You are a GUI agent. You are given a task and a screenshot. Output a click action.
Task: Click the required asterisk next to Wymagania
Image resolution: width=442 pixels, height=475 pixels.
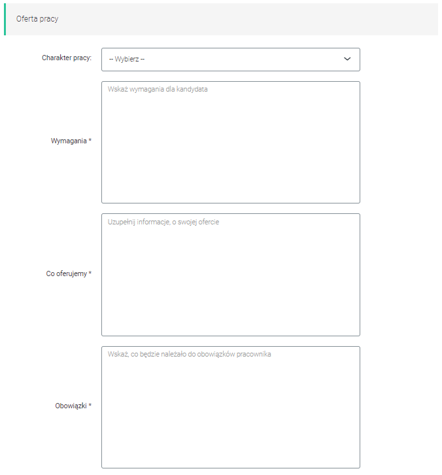tap(90, 141)
